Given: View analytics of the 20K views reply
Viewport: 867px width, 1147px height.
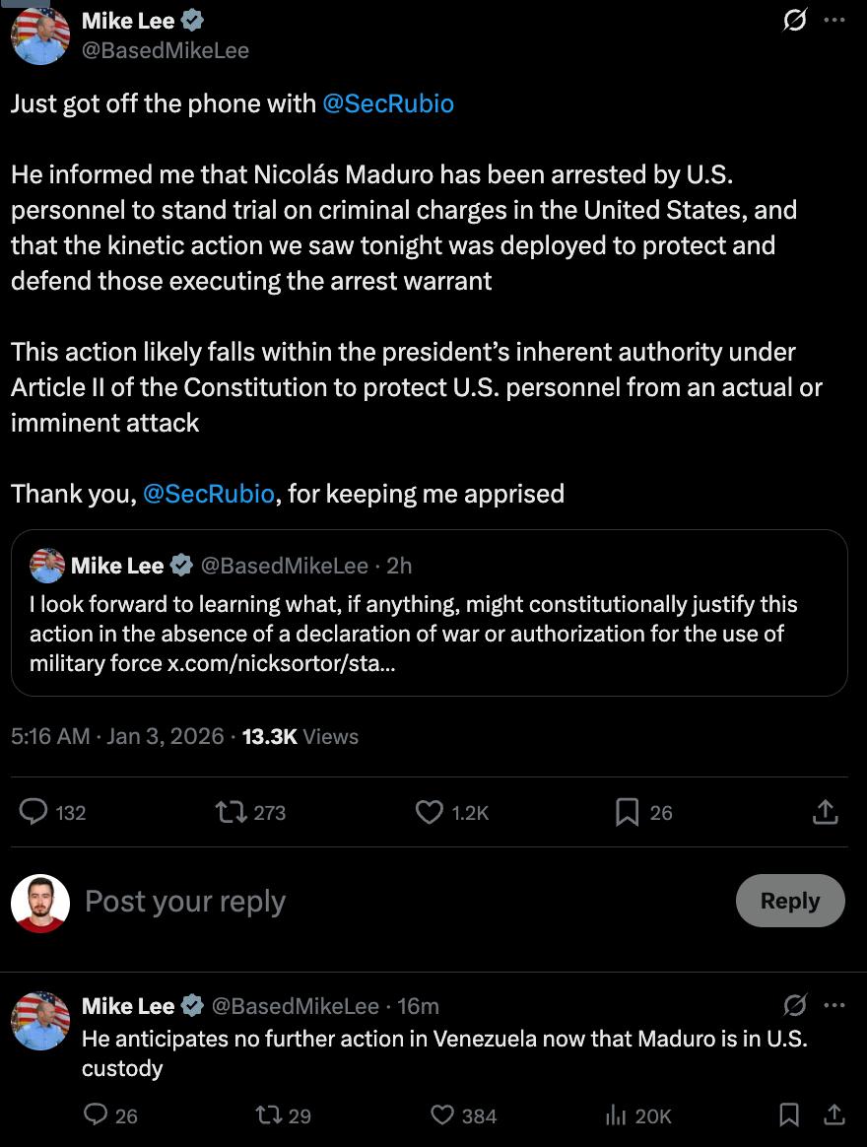Looking at the screenshot, I should 616,1114.
